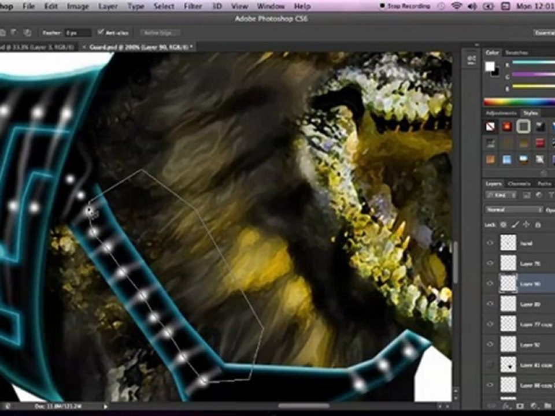Switch to the Adjustments tab
555x416 pixels.
click(x=501, y=113)
